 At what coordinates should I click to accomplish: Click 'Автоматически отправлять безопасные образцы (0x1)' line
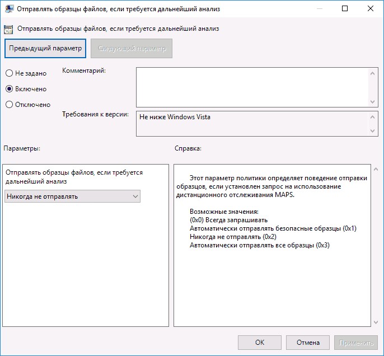point(273,228)
